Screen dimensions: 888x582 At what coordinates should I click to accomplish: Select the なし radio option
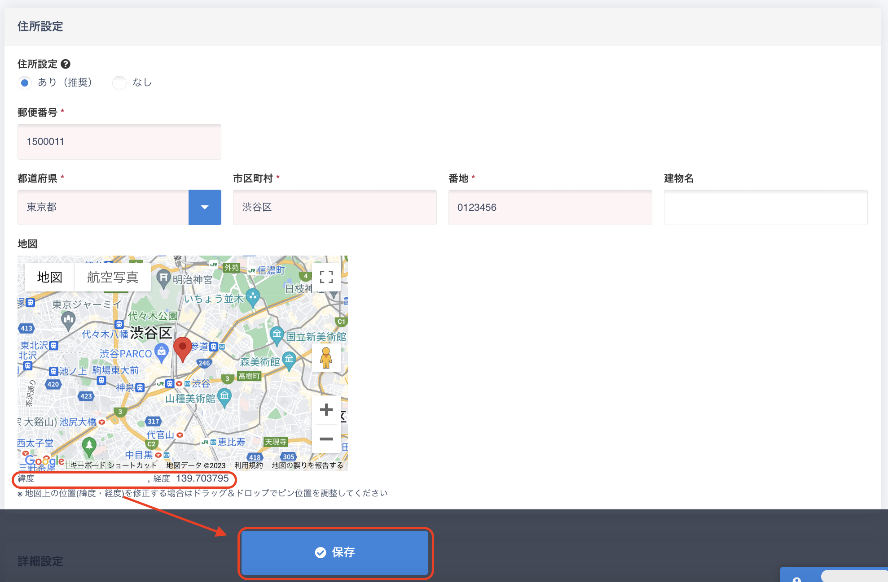(x=119, y=83)
